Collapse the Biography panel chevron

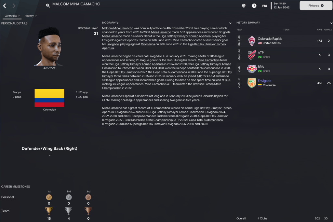point(230,23)
